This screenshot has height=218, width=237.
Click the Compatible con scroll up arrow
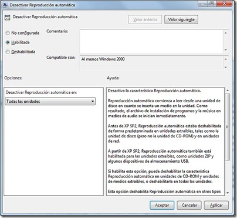[226, 59]
